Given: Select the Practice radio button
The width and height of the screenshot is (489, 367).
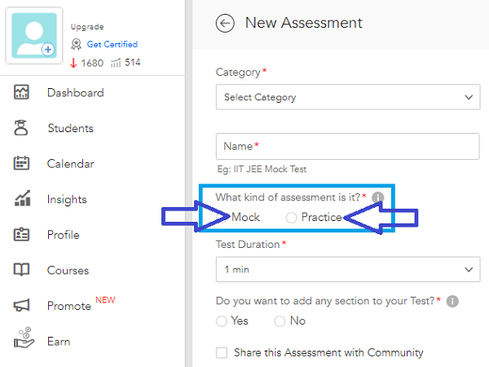Looking at the screenshot, I should tap(291, 218).
